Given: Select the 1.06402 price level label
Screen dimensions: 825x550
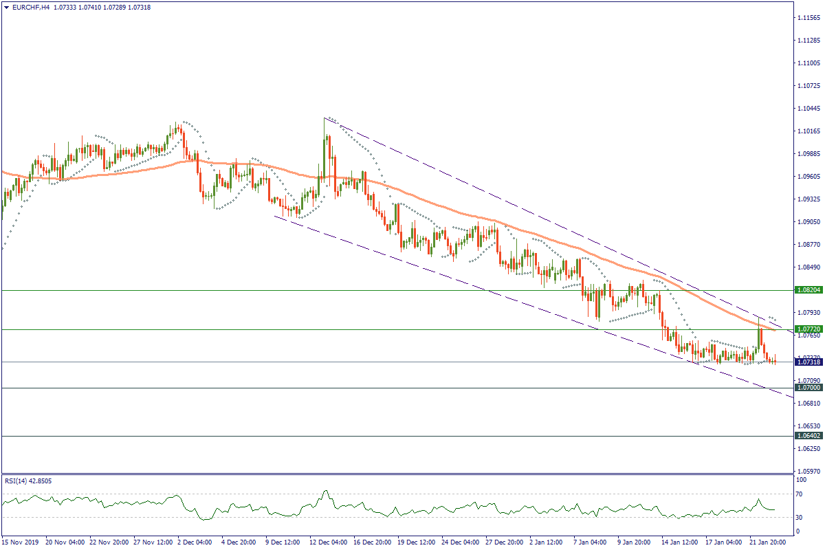Looking at the screenshot, I should (808, 436).
